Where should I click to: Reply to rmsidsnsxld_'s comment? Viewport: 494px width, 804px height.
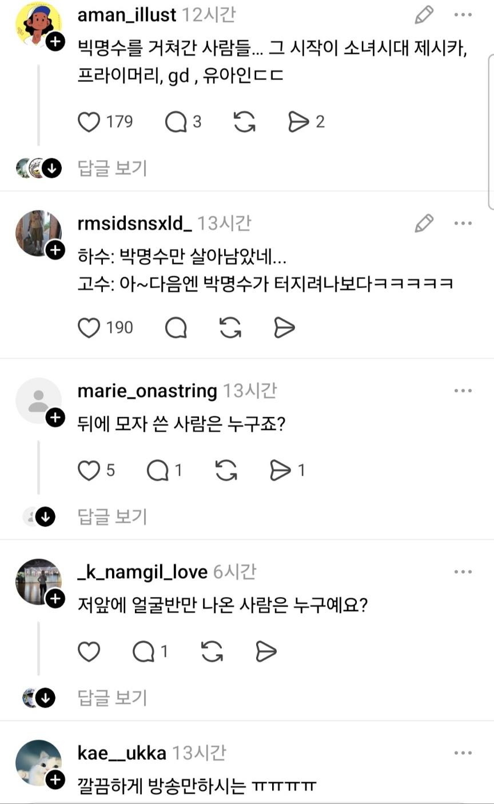(176, 328)
